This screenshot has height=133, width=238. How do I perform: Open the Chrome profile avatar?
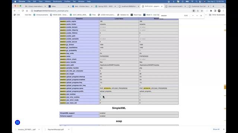tap(219, 11)
